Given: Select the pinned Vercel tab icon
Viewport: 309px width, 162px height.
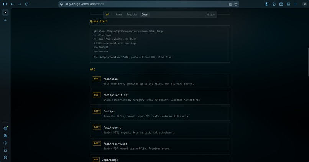Looking at the screenshot, I should pos(5,12).
